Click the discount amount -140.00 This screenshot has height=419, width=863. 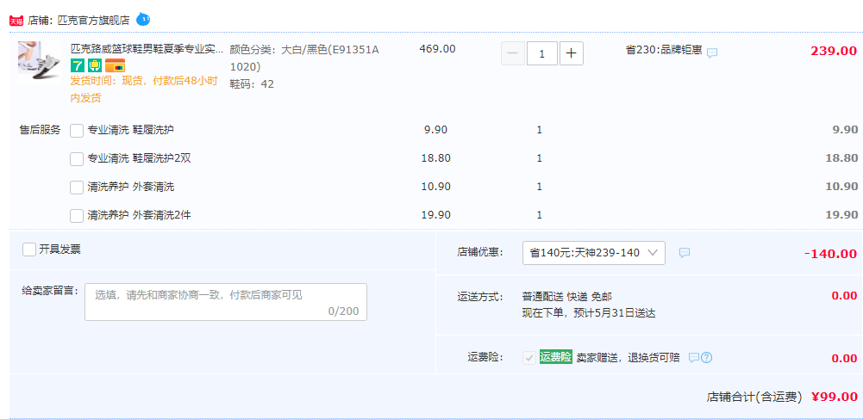tap(830, 254)
